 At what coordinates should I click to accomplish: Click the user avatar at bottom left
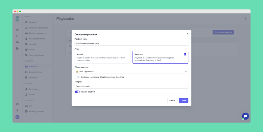(17, 117)
